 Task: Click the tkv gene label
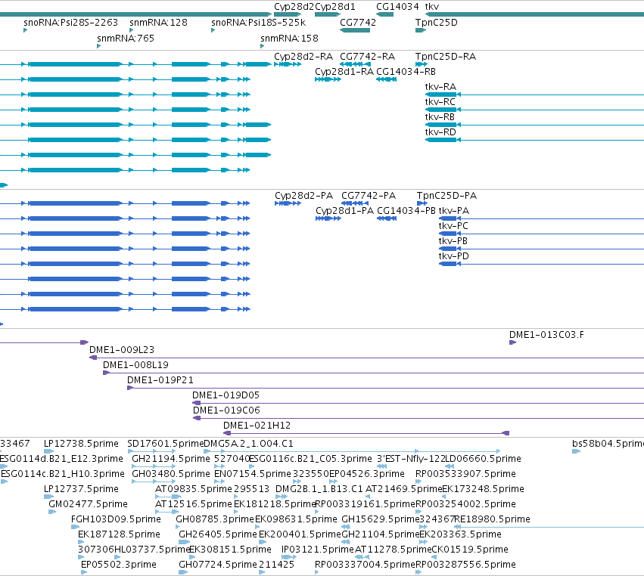pos(432,7)
